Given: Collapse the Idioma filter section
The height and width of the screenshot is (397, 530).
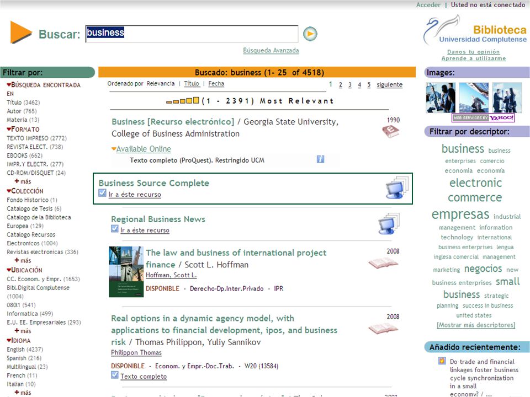Looking at the screenshot, I should pos(9,340).
